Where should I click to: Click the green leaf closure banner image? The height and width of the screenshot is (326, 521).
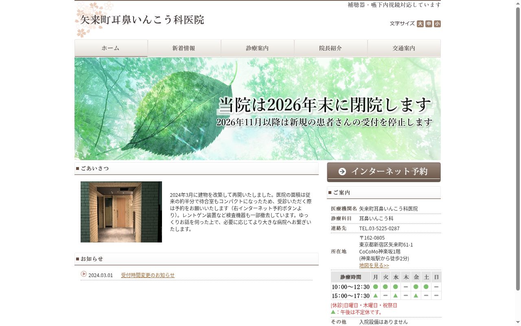point(258,109)
